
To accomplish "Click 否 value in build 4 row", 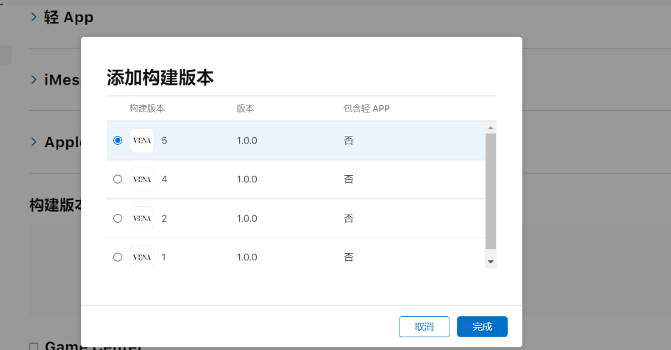I will (x=349, y=179).
